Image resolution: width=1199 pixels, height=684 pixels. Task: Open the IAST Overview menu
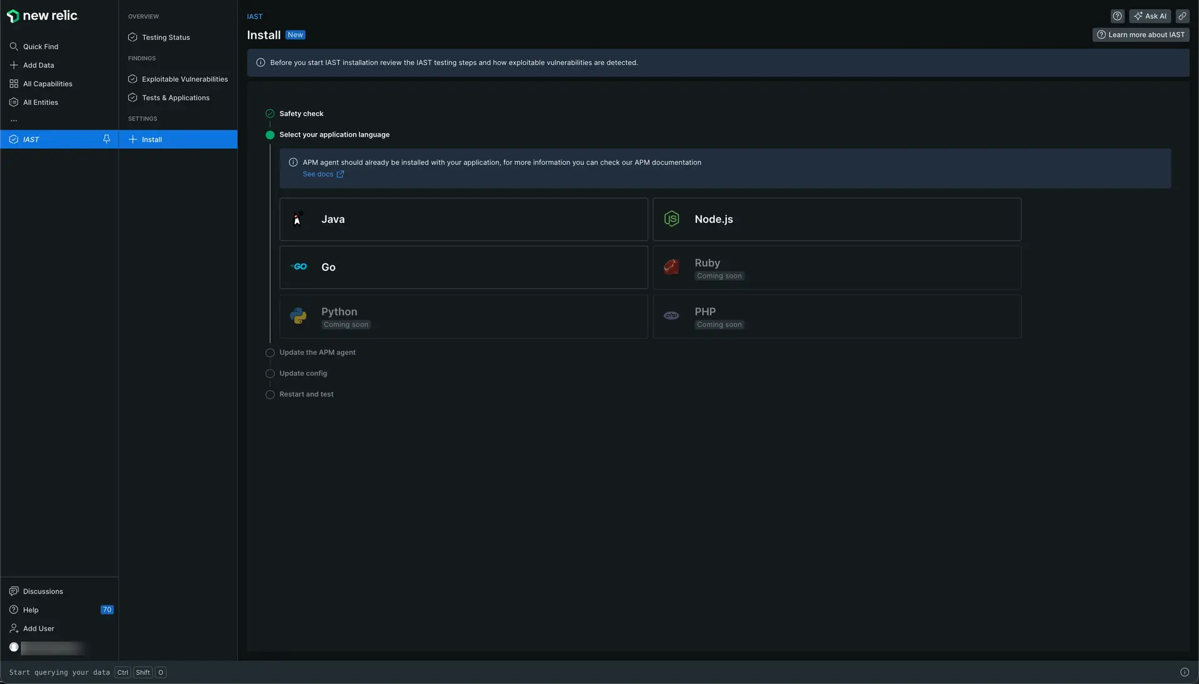pos(143,16)
